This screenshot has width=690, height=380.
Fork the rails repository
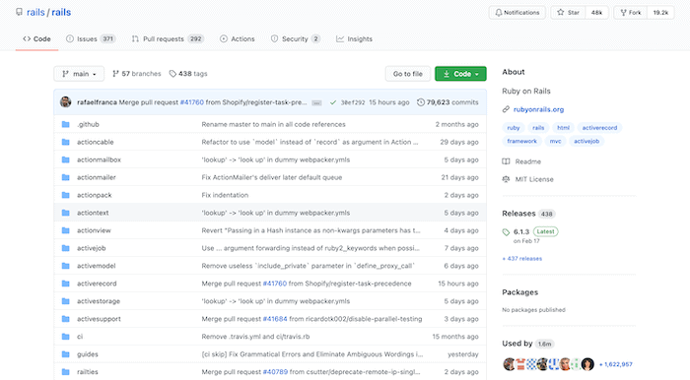pyautogui.click(x=631, y=12)
